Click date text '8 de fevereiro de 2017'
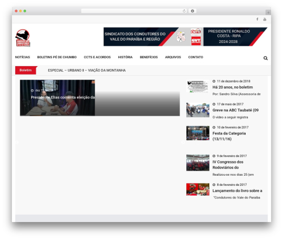 pyautogui.click(x=232, y=185)
